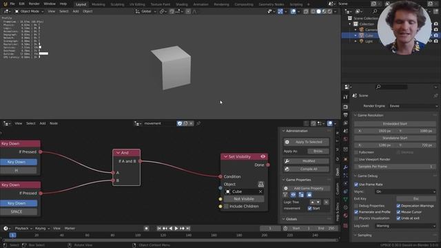Click the Compile All button
Image resolution: width=441 pixels, height=248 pixels.
pyautogui.click(x=306, y=169)
